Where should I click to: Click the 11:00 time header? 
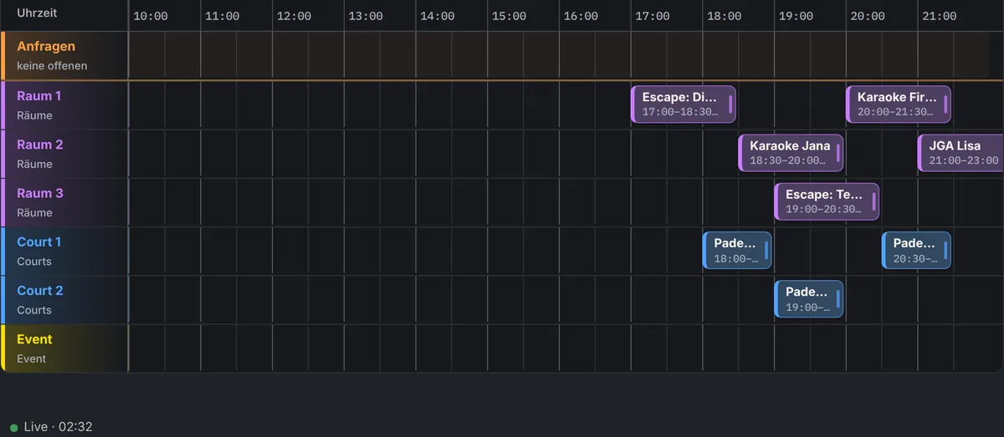click(223, 16)
